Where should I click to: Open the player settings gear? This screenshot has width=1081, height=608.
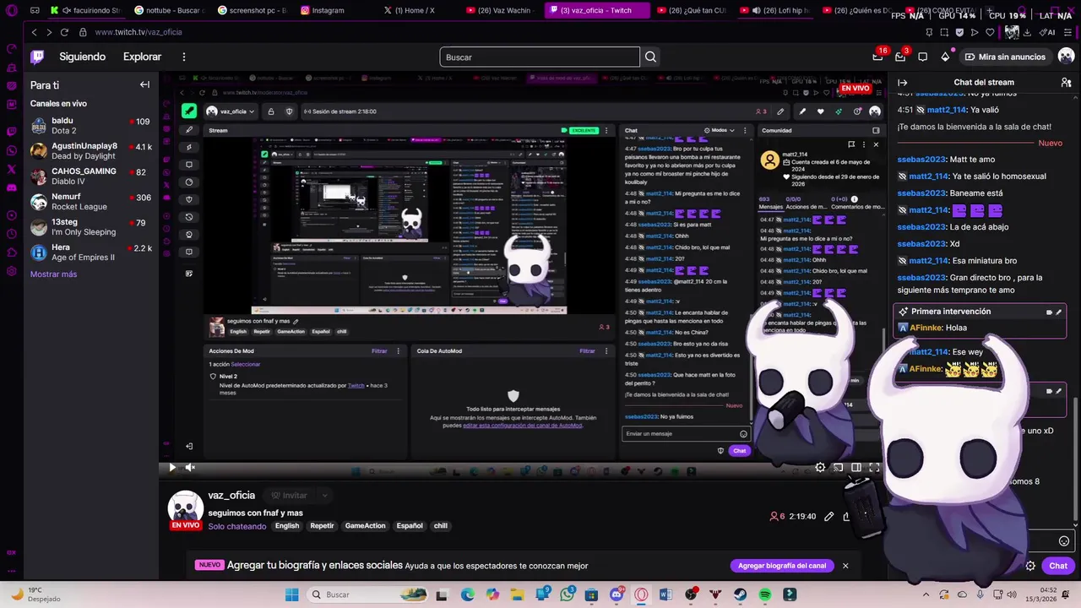pos(820,467)
